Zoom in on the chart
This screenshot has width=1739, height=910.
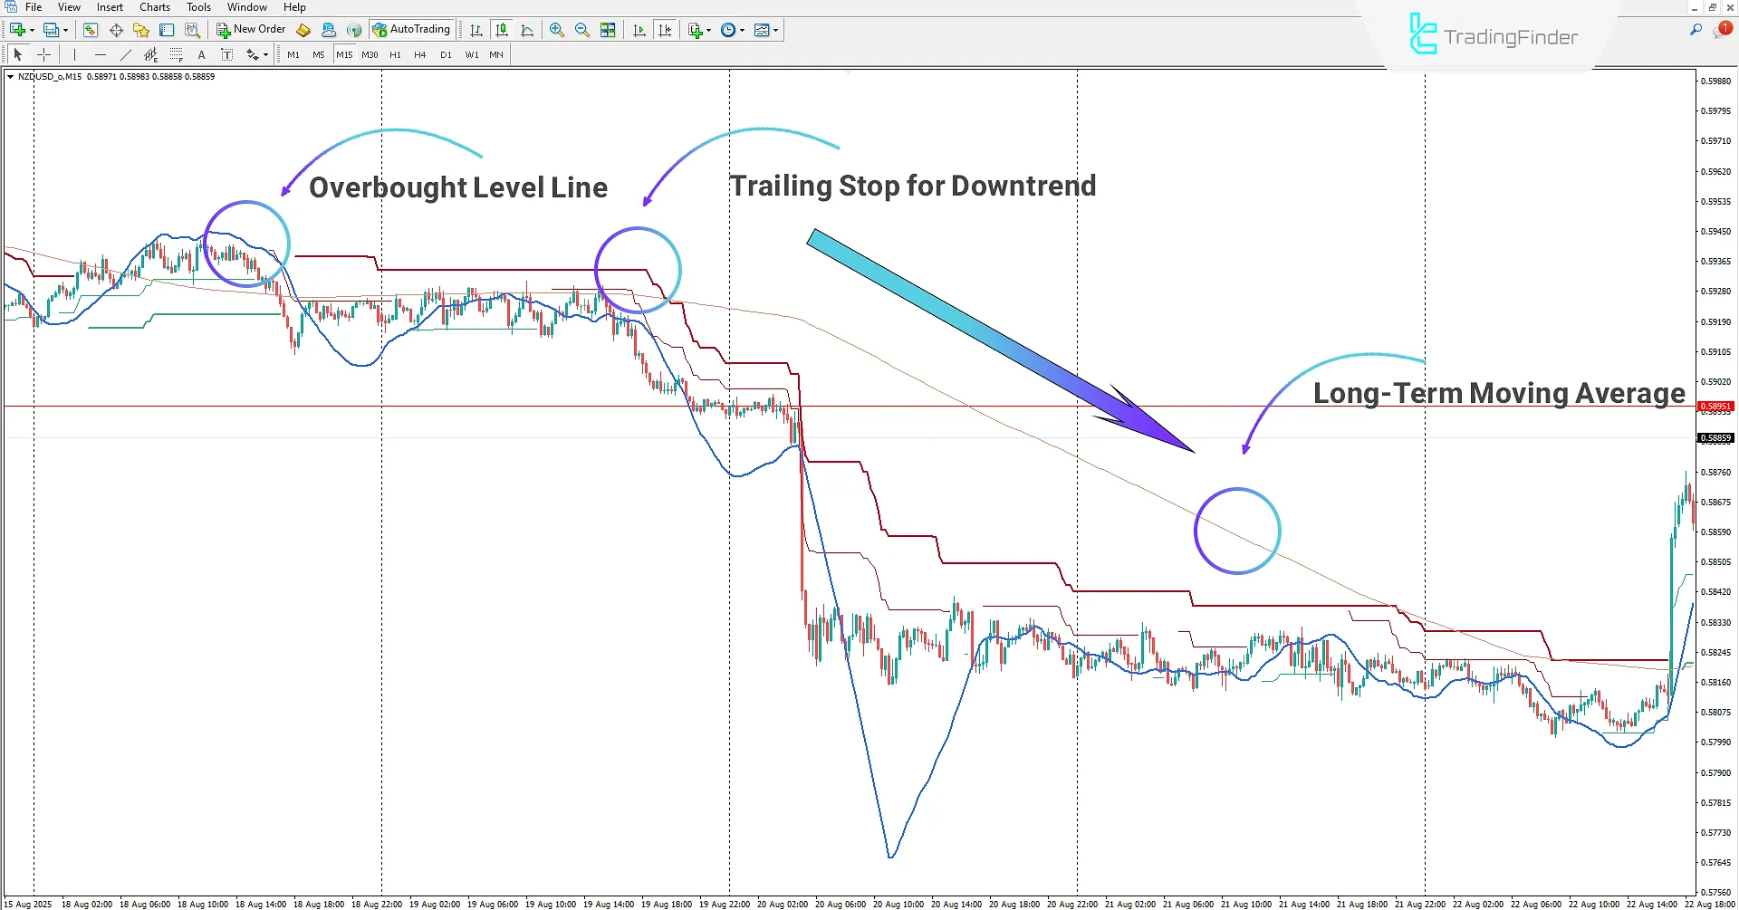coord(557,29)
